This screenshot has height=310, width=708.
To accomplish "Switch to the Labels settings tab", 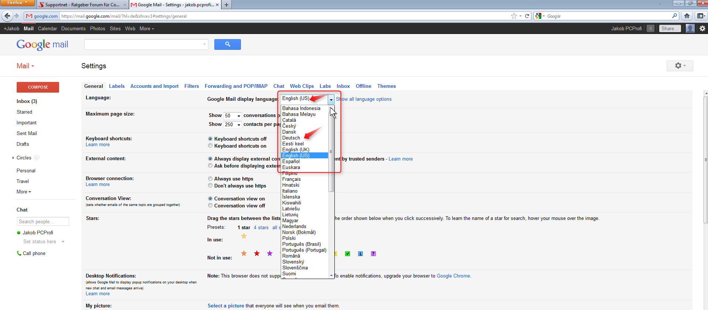I will [117, 86].
